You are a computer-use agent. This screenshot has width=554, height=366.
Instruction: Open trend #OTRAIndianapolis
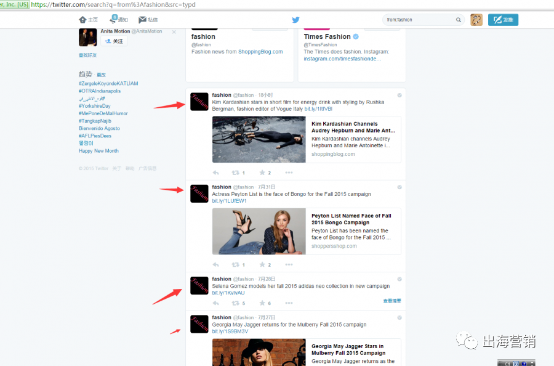(100, 91)
